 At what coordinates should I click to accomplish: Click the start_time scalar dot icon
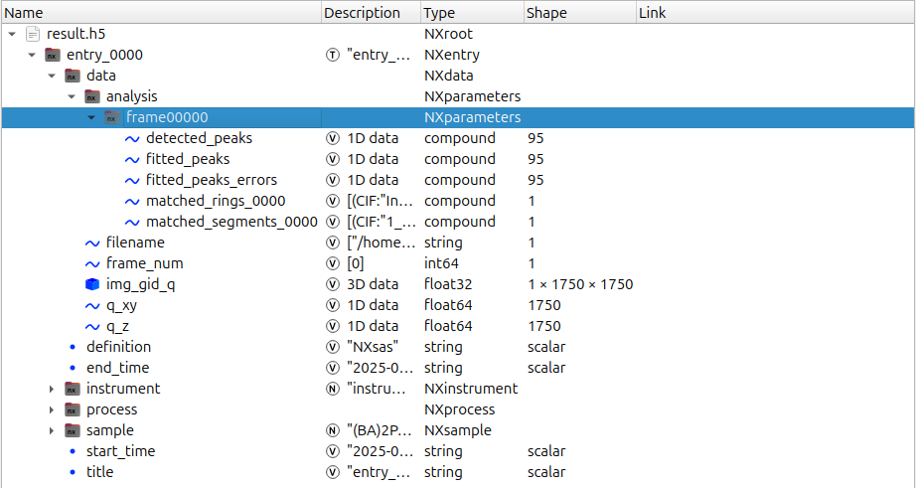point(73,452)
